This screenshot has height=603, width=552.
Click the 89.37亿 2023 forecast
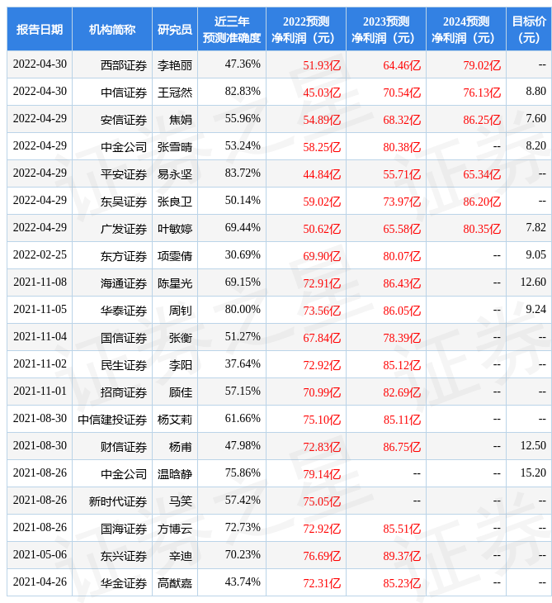402,556
